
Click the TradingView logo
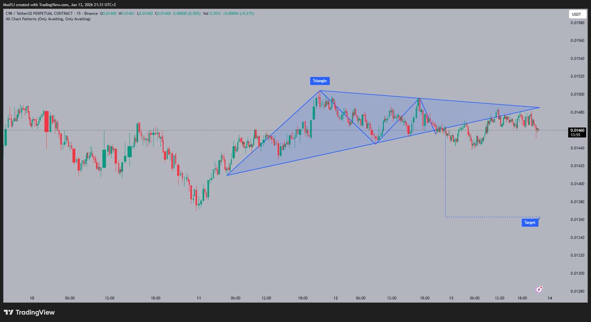pos(30,312)
